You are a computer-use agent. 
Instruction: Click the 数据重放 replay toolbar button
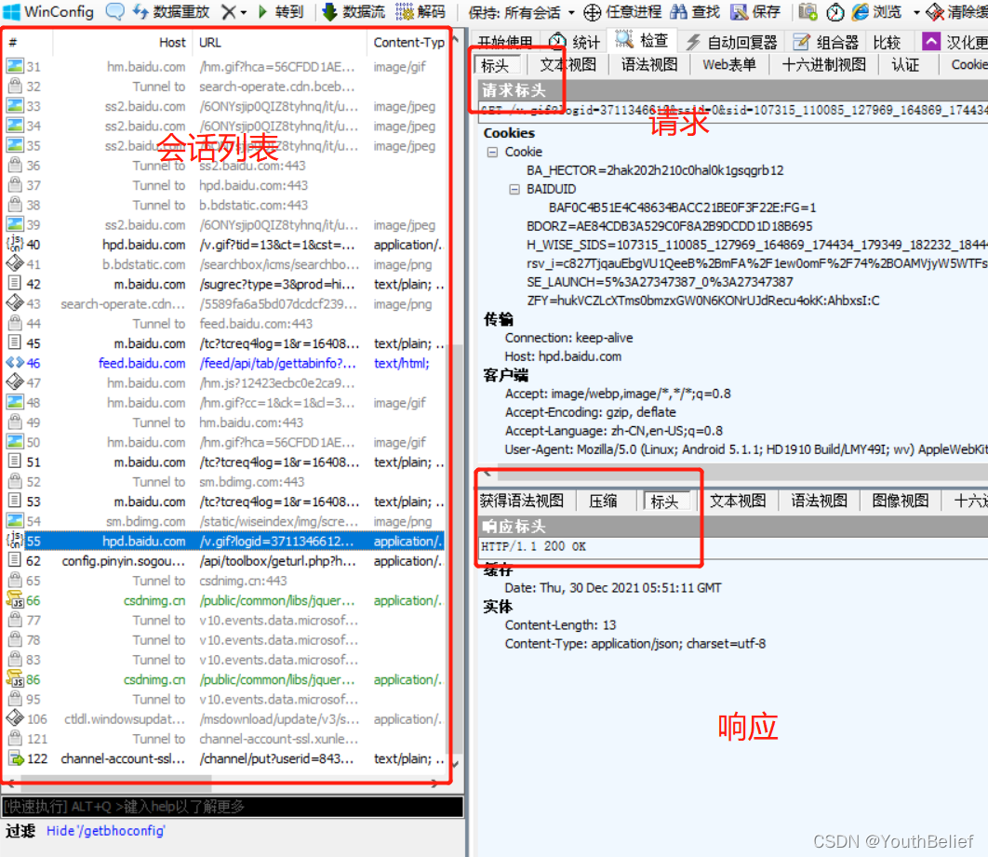171,11
